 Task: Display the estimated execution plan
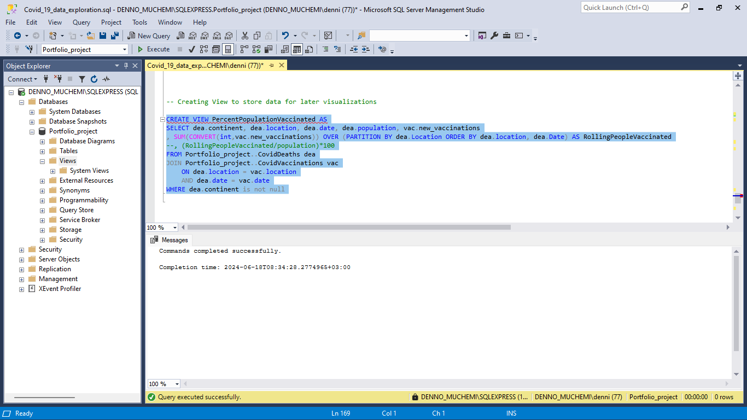[x=204, y=49]
